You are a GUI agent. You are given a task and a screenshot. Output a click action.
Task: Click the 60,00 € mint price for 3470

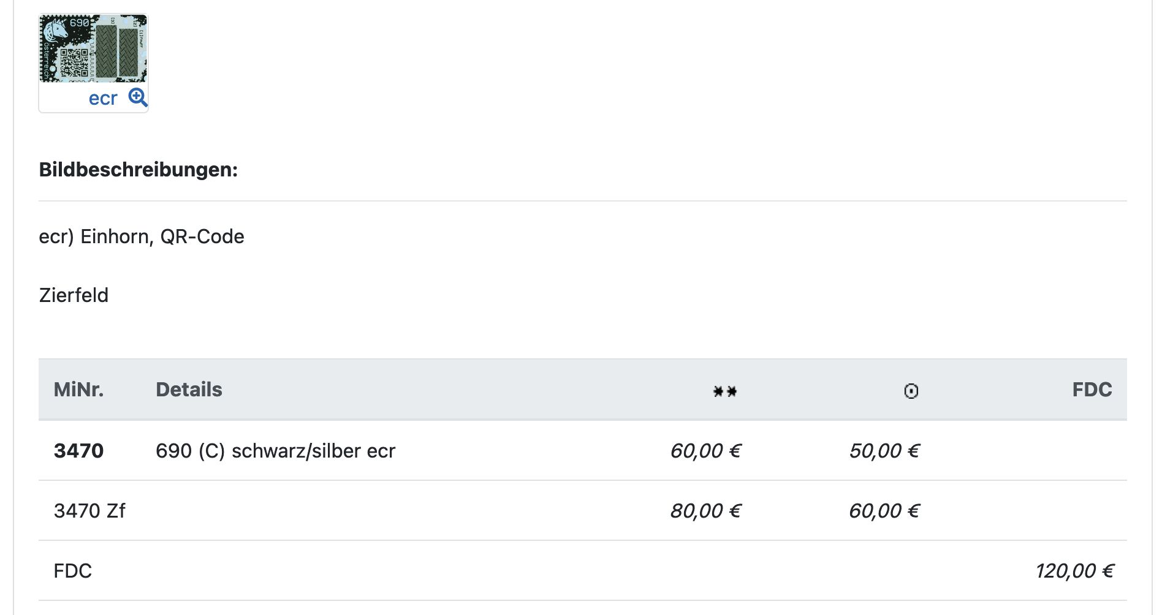[x=705, y=451]
